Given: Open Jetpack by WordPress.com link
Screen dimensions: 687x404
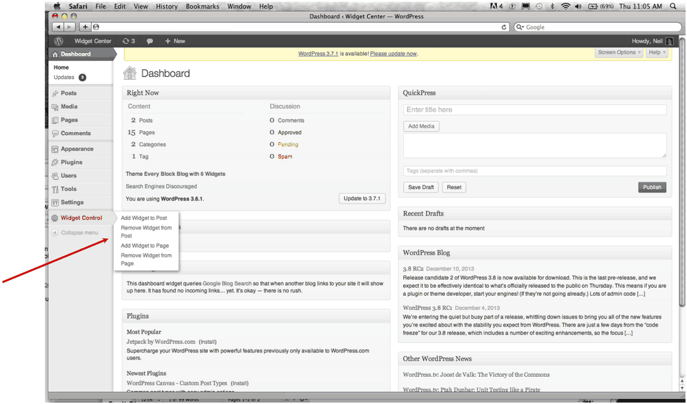Looking at the screenshot, I should click(x=161, y=342).
